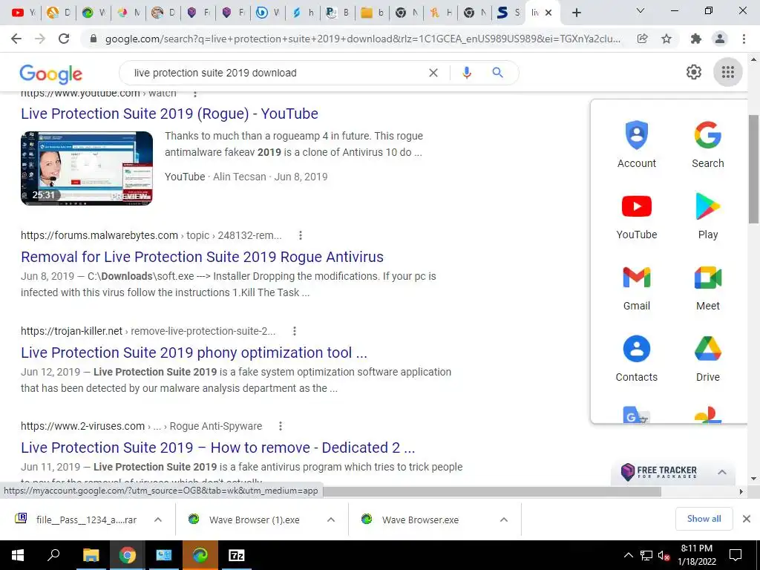Switch to the tab with S logo
Screen dimensions: 760x570
508,13
